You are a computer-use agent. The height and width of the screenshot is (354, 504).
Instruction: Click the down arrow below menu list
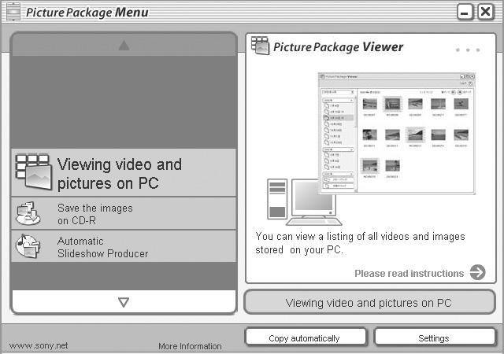(x=124, y=302)
